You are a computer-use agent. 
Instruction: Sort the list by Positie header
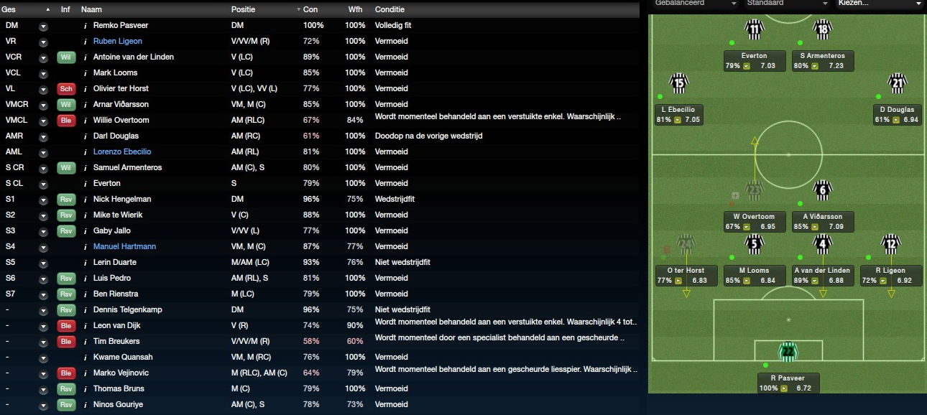coord(243,9)
